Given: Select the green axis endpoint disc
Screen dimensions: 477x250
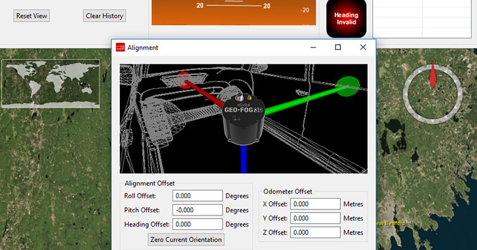Looking at the screenshot, I should (347, 86).
